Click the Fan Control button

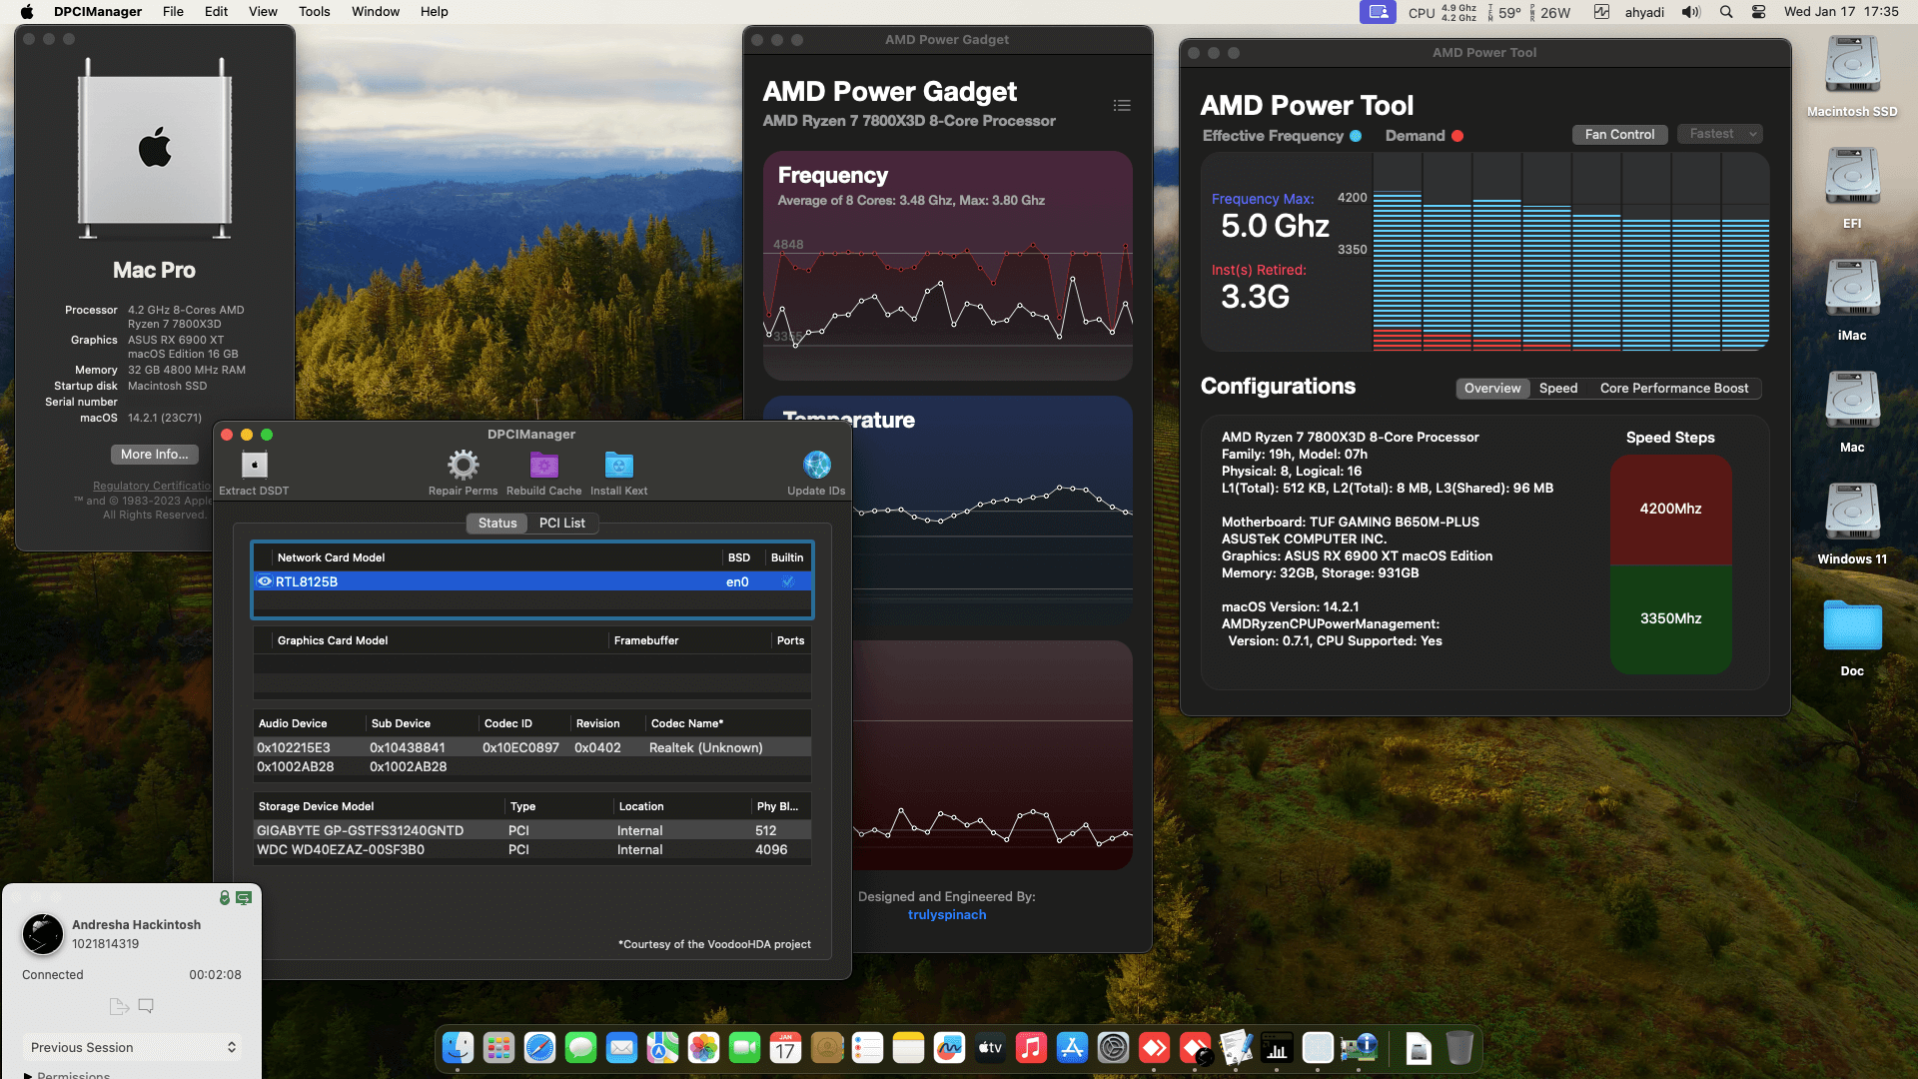pyautogui.click(x=1619, y=134)
